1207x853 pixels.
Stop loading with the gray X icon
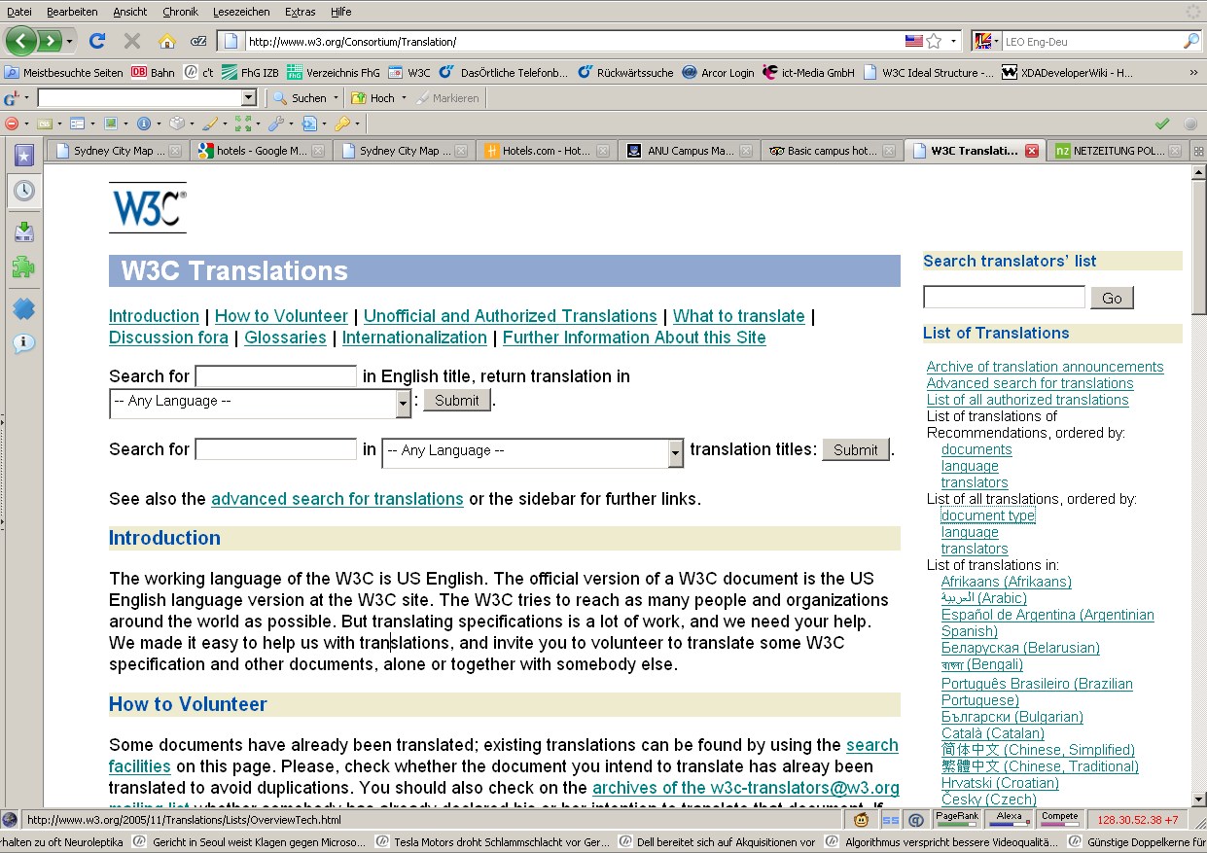point(131,41)
